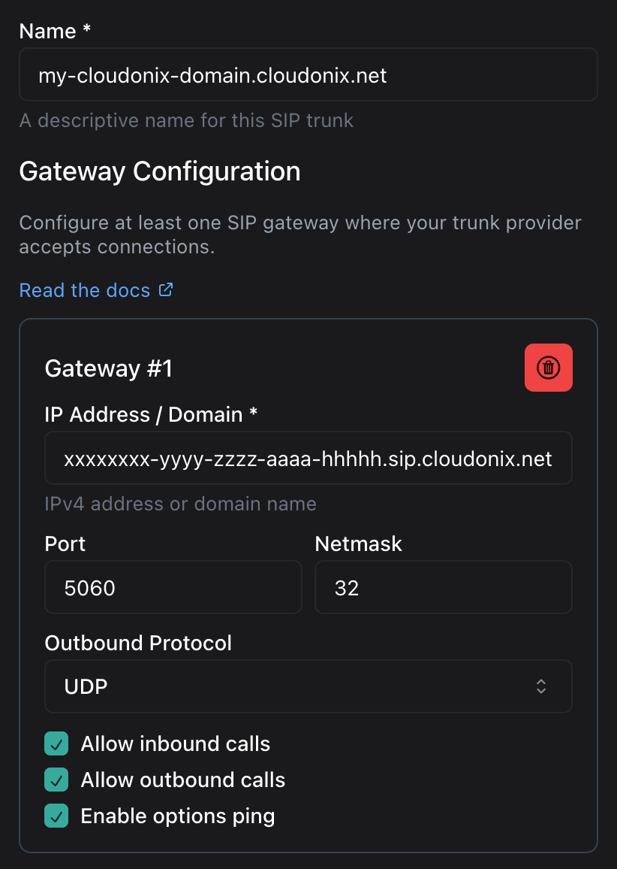This screenshot has width=617, height=869.
Task: Open the Read the docs link
Action: pyautogui.click(x=85, y=291)
